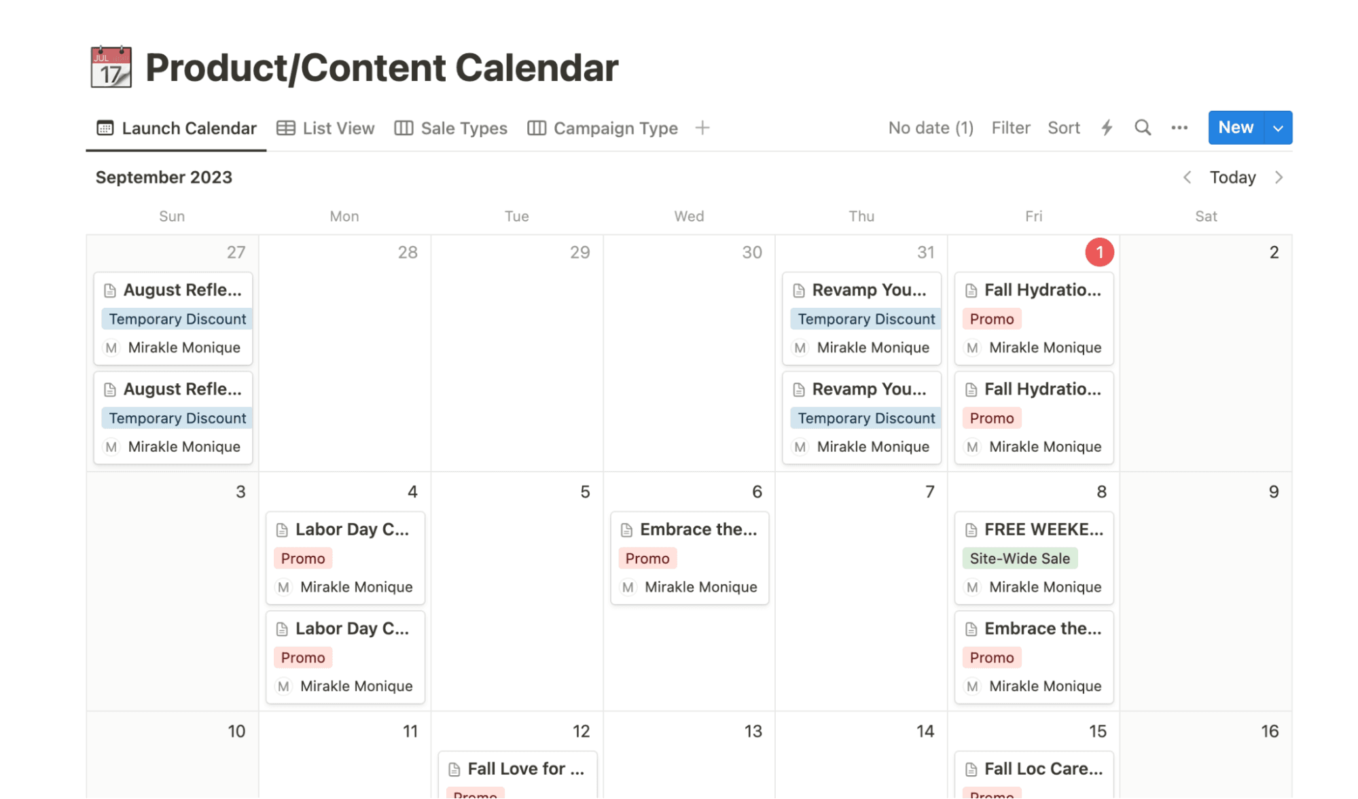Click the page icon on the Labor Day card
This screenshot has height=799, width=1358.
pyautogui.click(x=283, y=529)
